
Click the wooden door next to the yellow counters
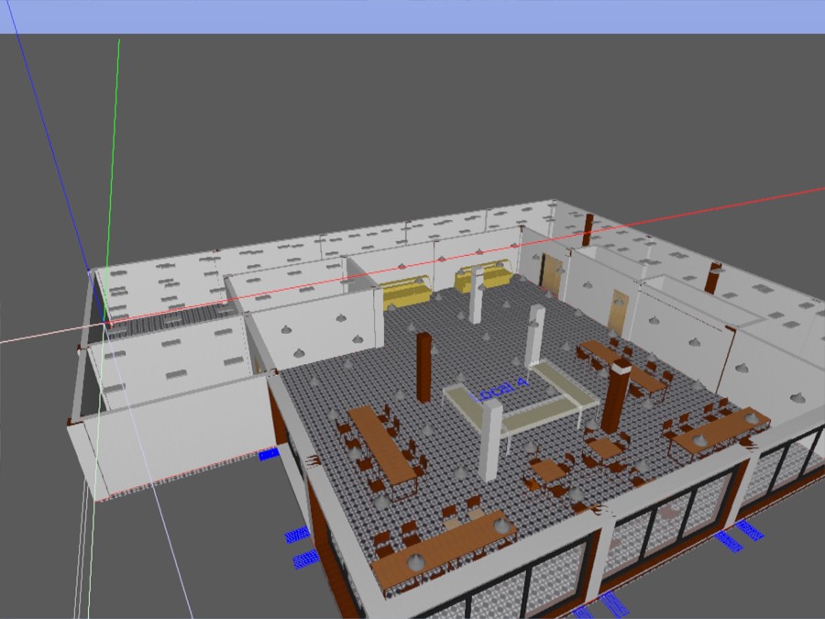[x=553, y=273]
